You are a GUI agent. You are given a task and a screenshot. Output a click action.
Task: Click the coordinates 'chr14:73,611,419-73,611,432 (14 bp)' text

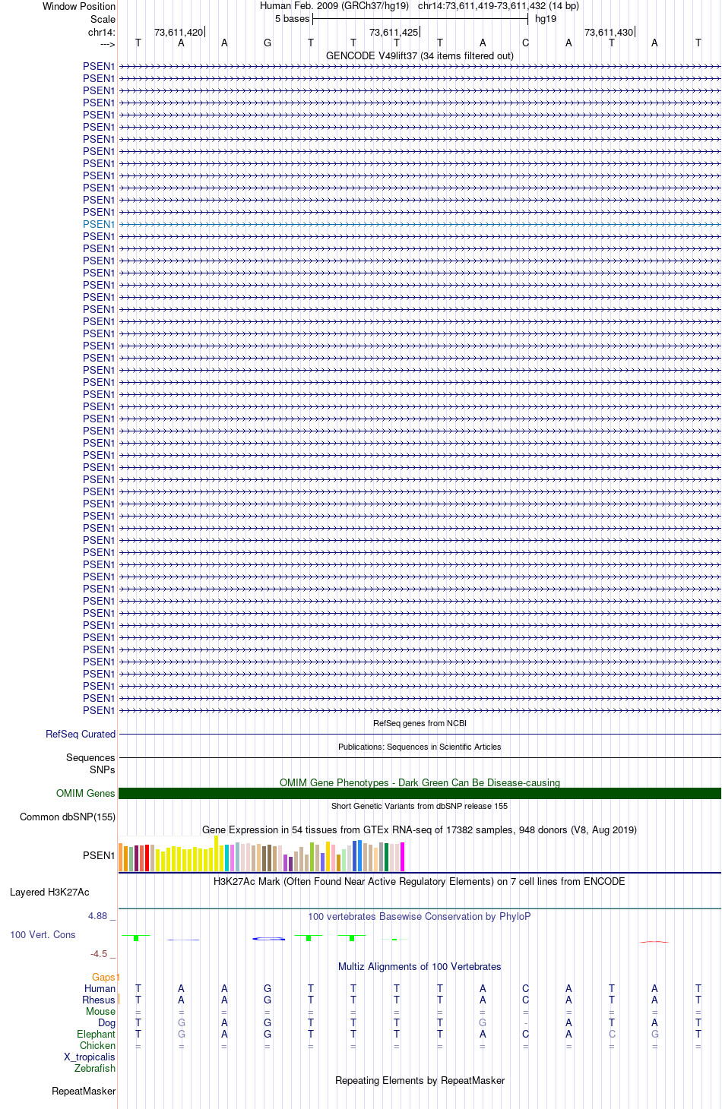point(499,6)
